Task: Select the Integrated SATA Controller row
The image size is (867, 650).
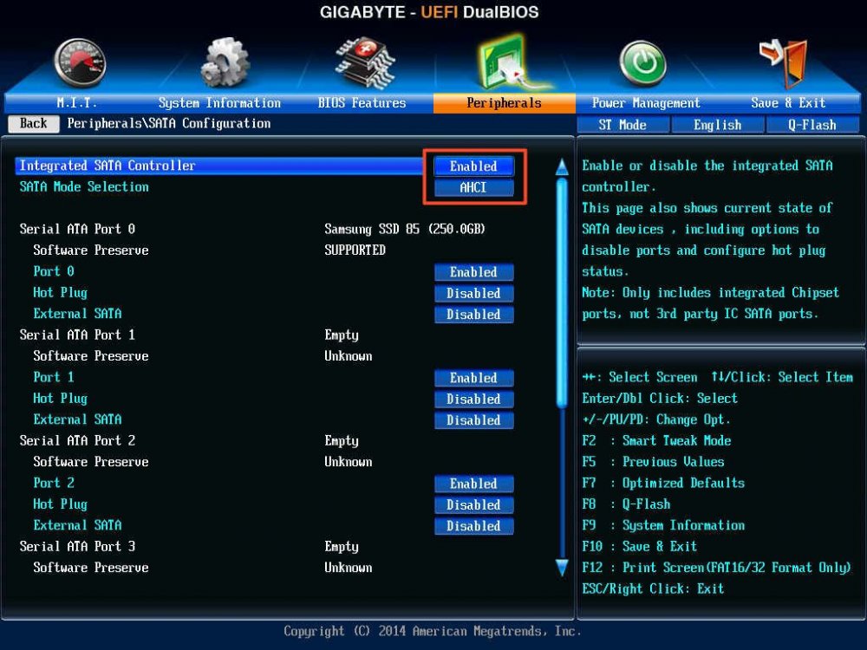Action: 219,166
